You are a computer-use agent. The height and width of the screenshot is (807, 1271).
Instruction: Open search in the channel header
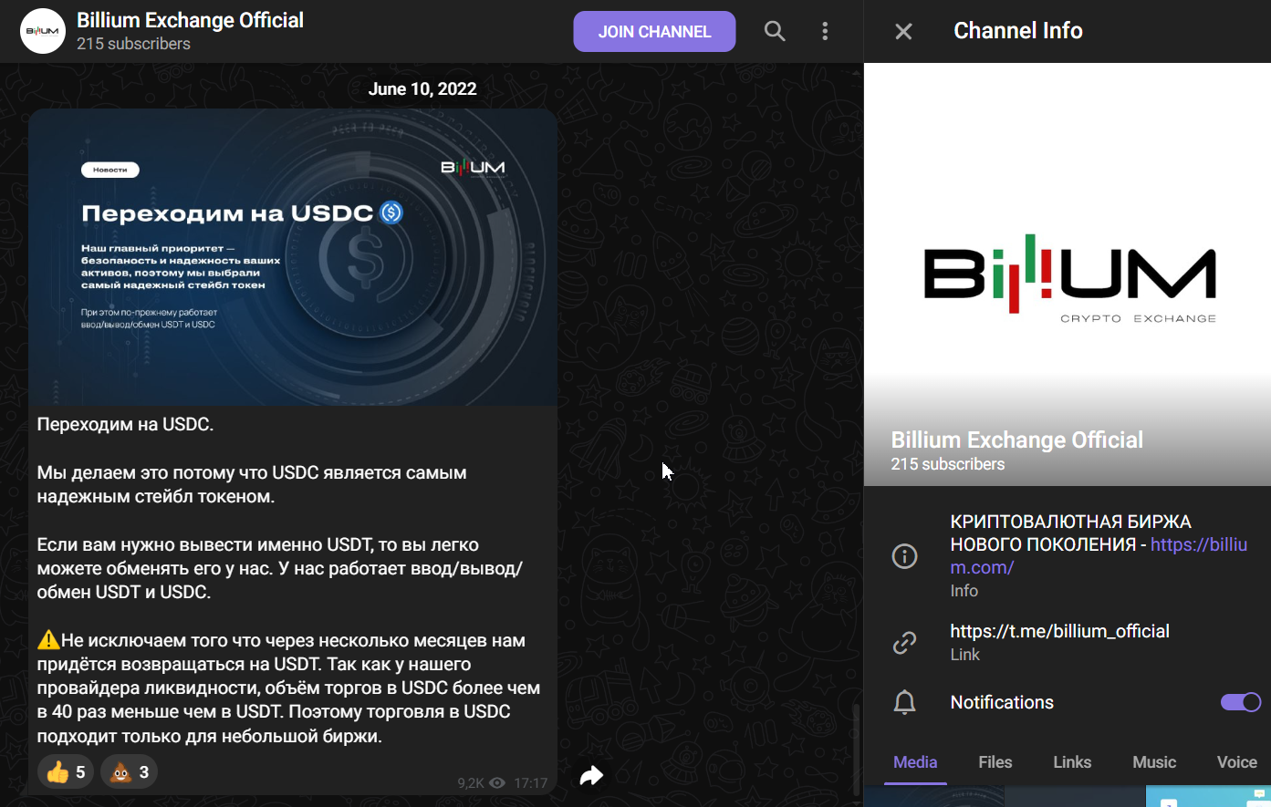(775, 31)
